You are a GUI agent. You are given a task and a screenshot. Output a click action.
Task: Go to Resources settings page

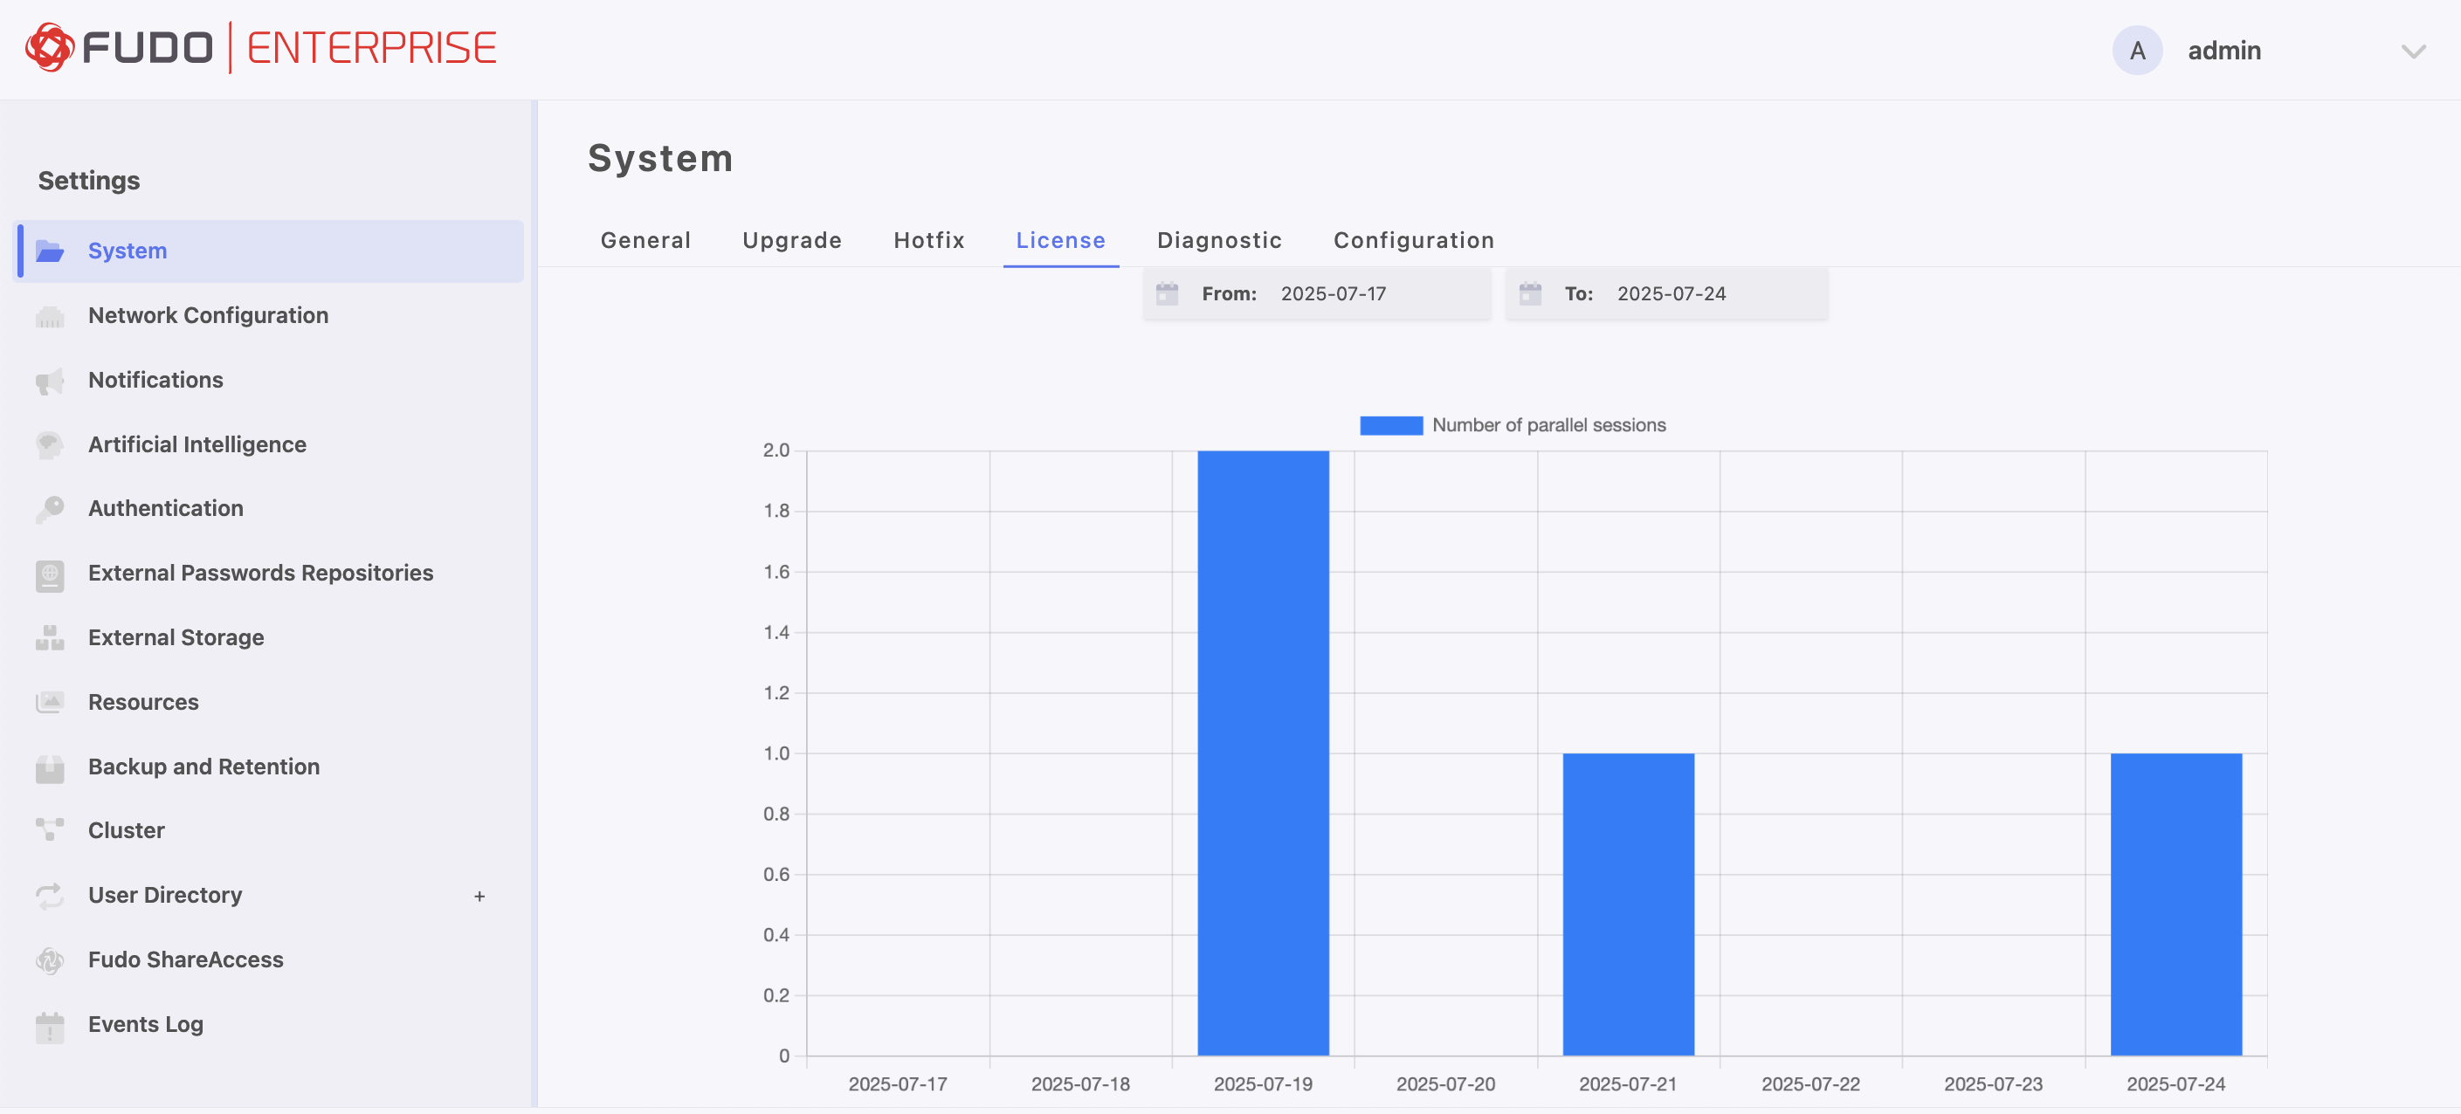tap(143, 702)
